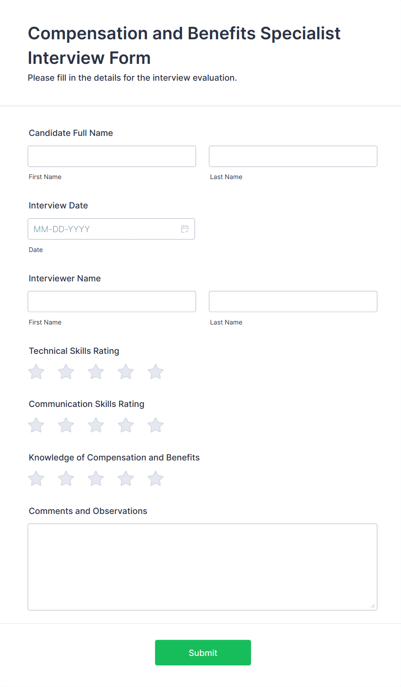Select the Interview Date input box
The image size is (401, 687).
103,229
